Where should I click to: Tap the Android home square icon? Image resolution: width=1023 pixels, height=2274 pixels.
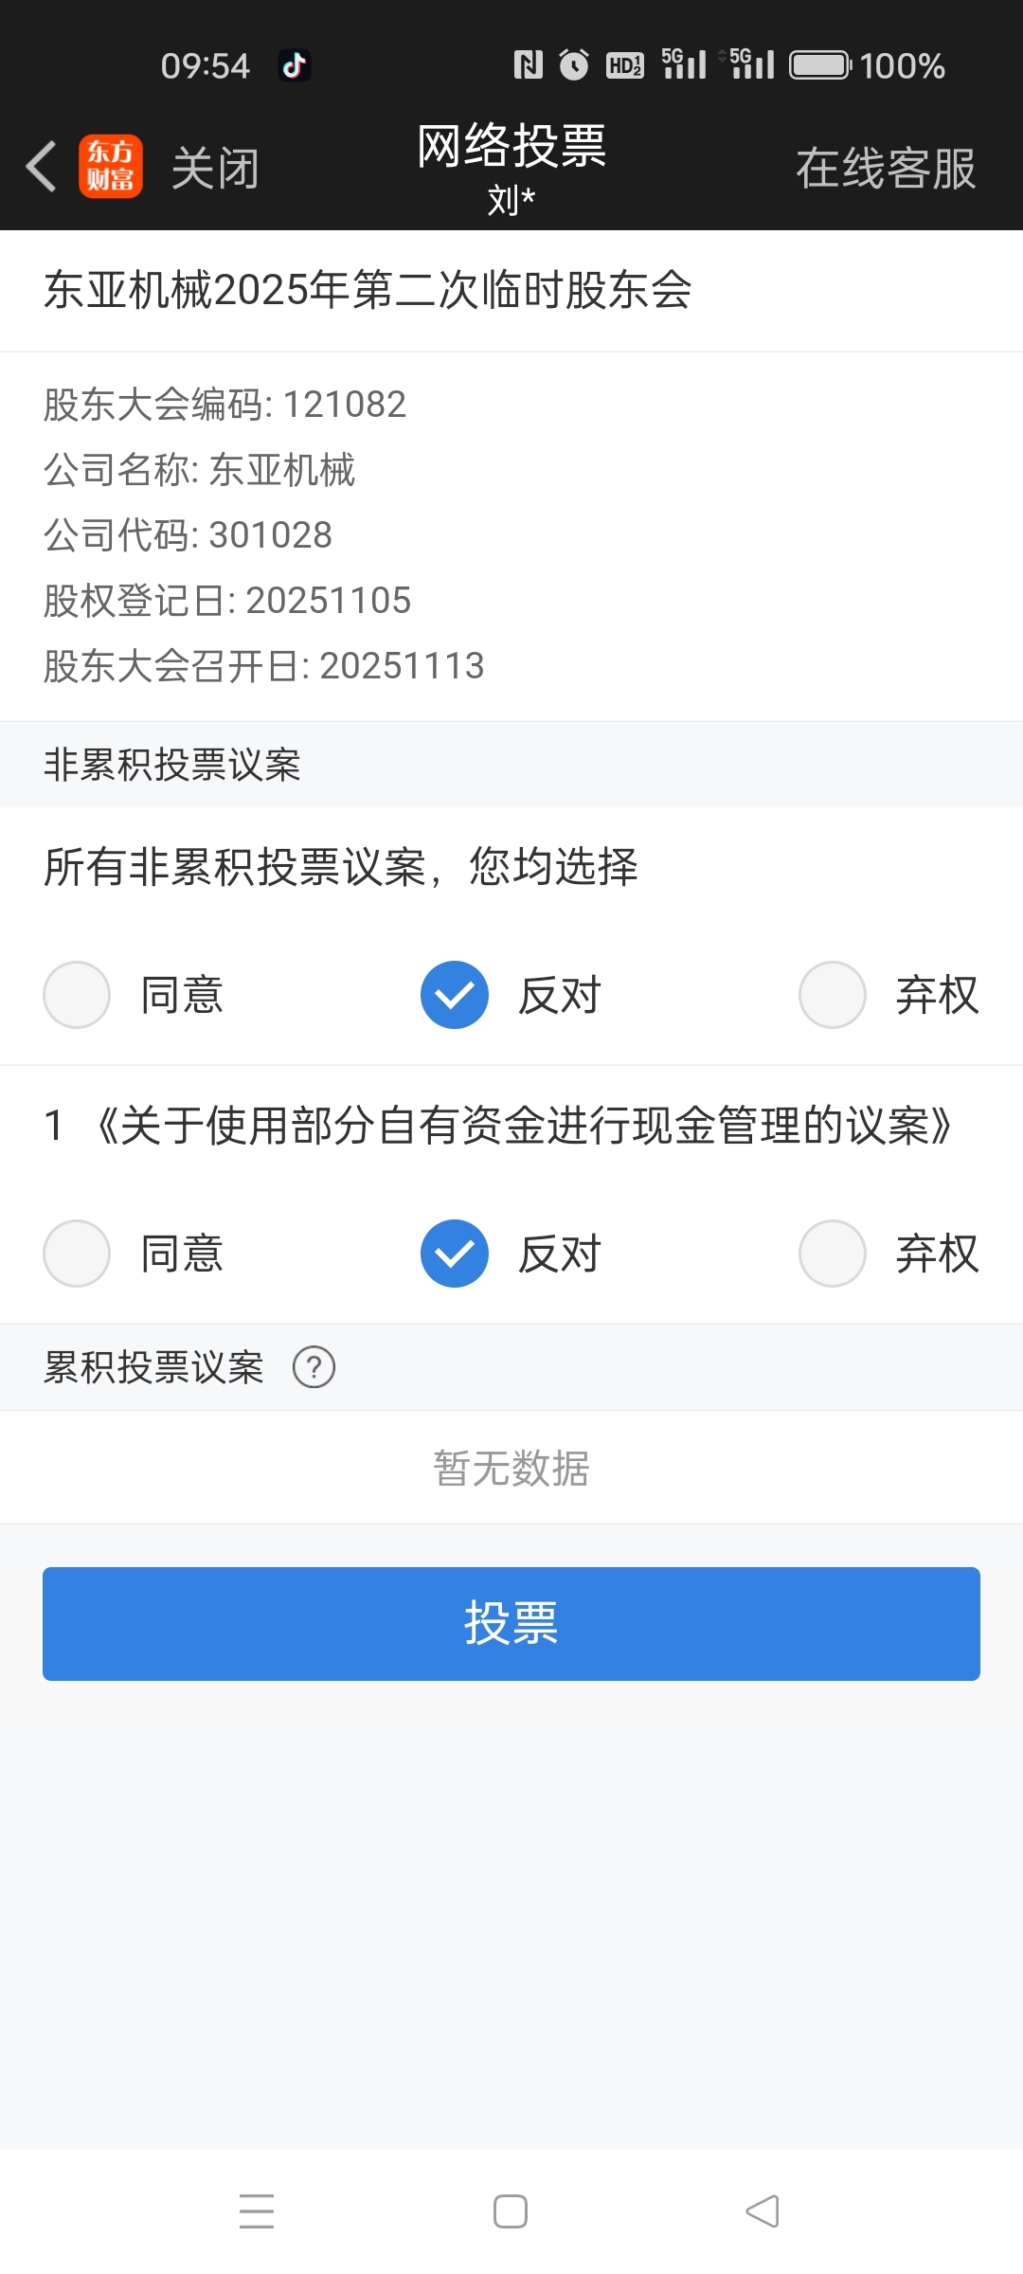coord(511,2211)
